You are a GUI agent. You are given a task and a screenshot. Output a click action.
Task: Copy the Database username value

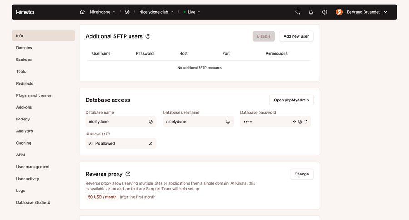(228, 122)
